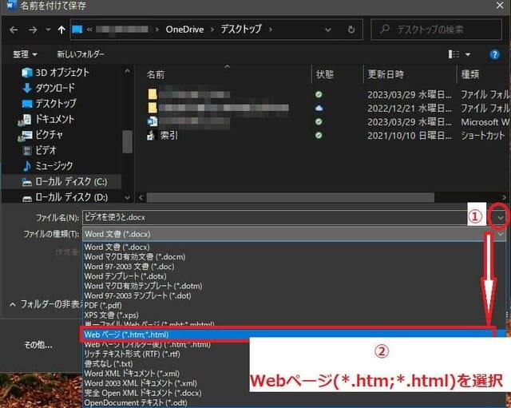Select the ダウンロード folder in sidebar
This screenshot has width=511, height=408.
pyautogui.click(x=54, y=88)
